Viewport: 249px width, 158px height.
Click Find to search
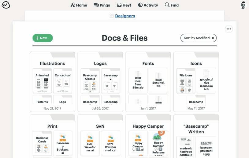(172, 5)
